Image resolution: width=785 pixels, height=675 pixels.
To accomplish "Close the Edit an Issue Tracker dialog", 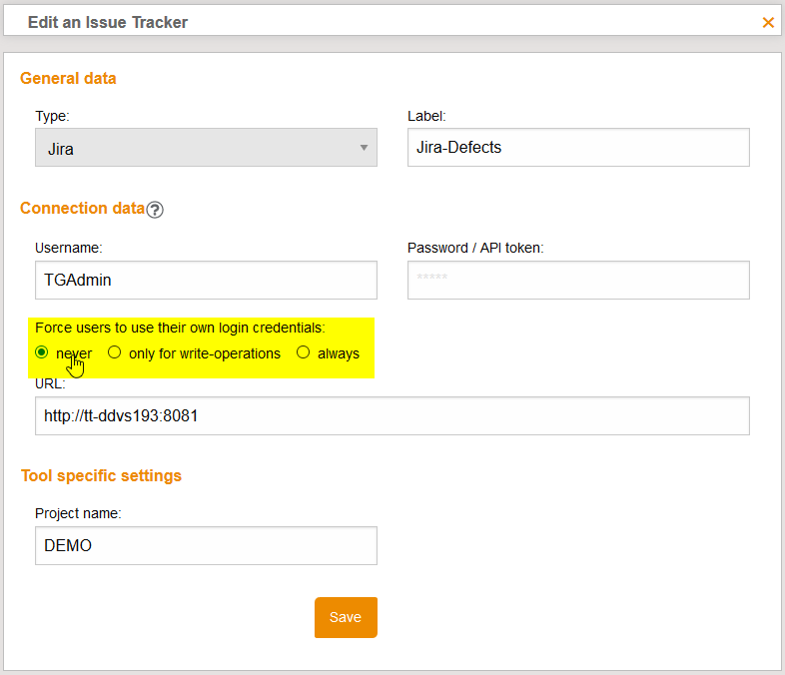I will 768,22.
